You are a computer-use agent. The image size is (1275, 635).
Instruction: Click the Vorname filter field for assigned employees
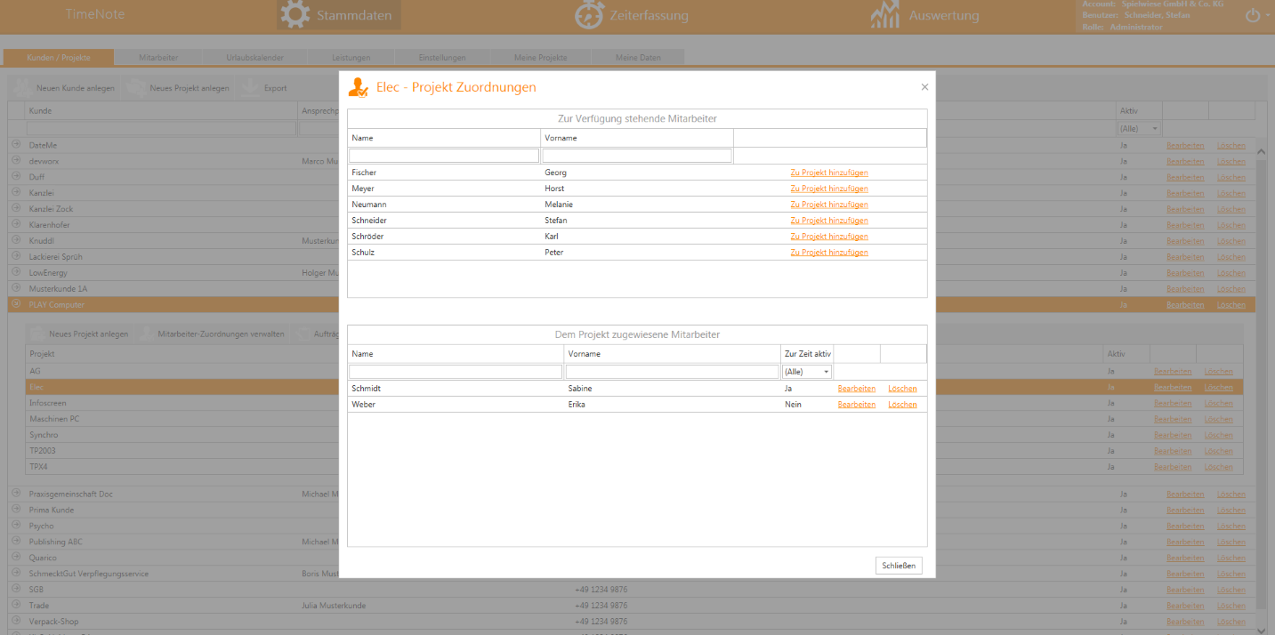(x=672, y=372)
